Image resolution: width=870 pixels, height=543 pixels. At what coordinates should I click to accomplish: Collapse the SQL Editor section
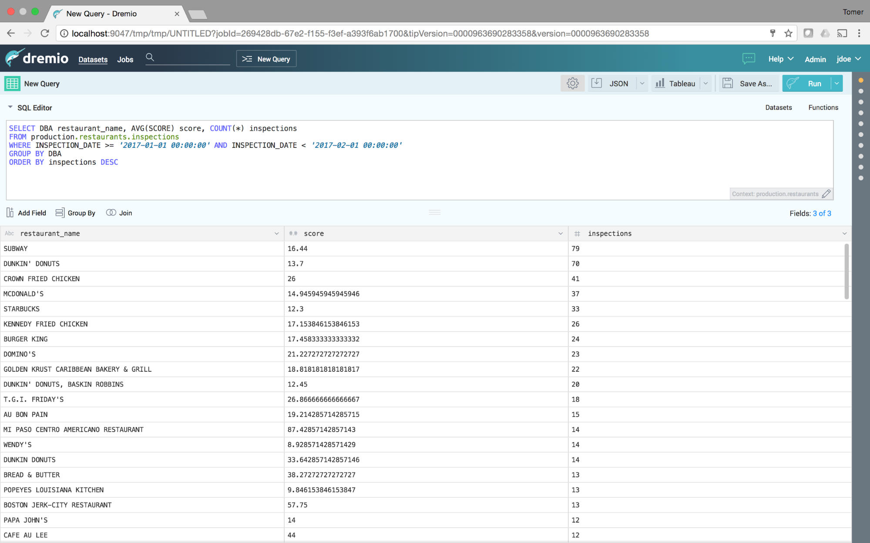tap(10, 107)
